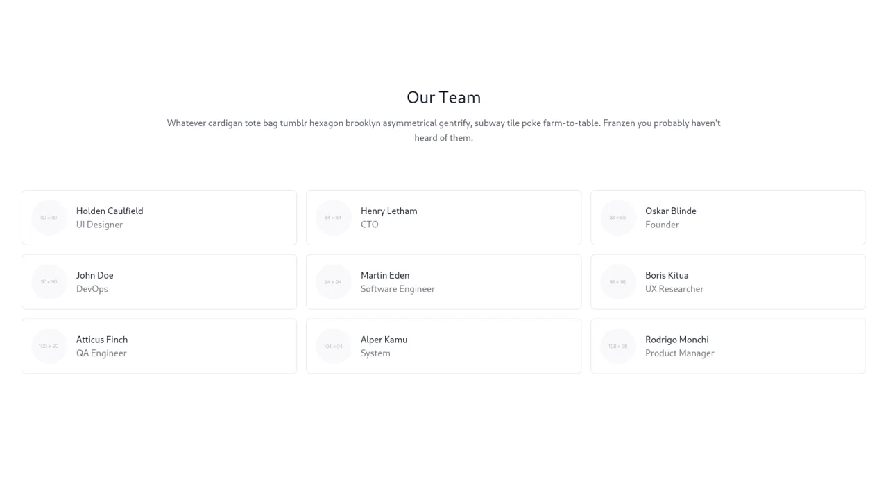Click John Doe's profile picture placeholder
Image resolution: width=888 pixels, height=499 pixels.
[49, 281]
